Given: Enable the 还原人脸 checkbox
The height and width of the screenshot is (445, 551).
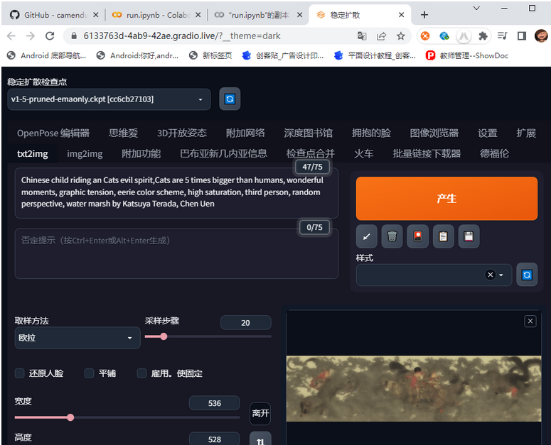Looking at the screenshot, I should coord(20,373).
